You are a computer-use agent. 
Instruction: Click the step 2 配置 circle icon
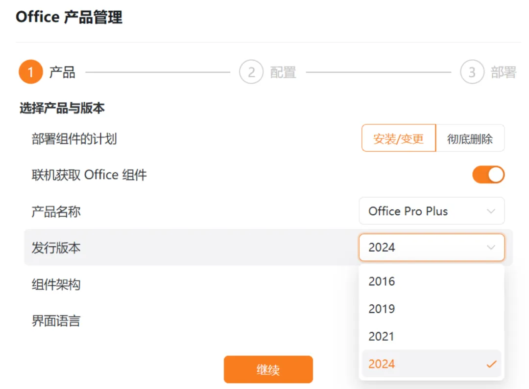click(x=251, y=72)
